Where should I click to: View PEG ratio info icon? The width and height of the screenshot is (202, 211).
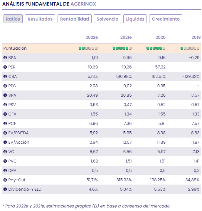coord(5,86)
